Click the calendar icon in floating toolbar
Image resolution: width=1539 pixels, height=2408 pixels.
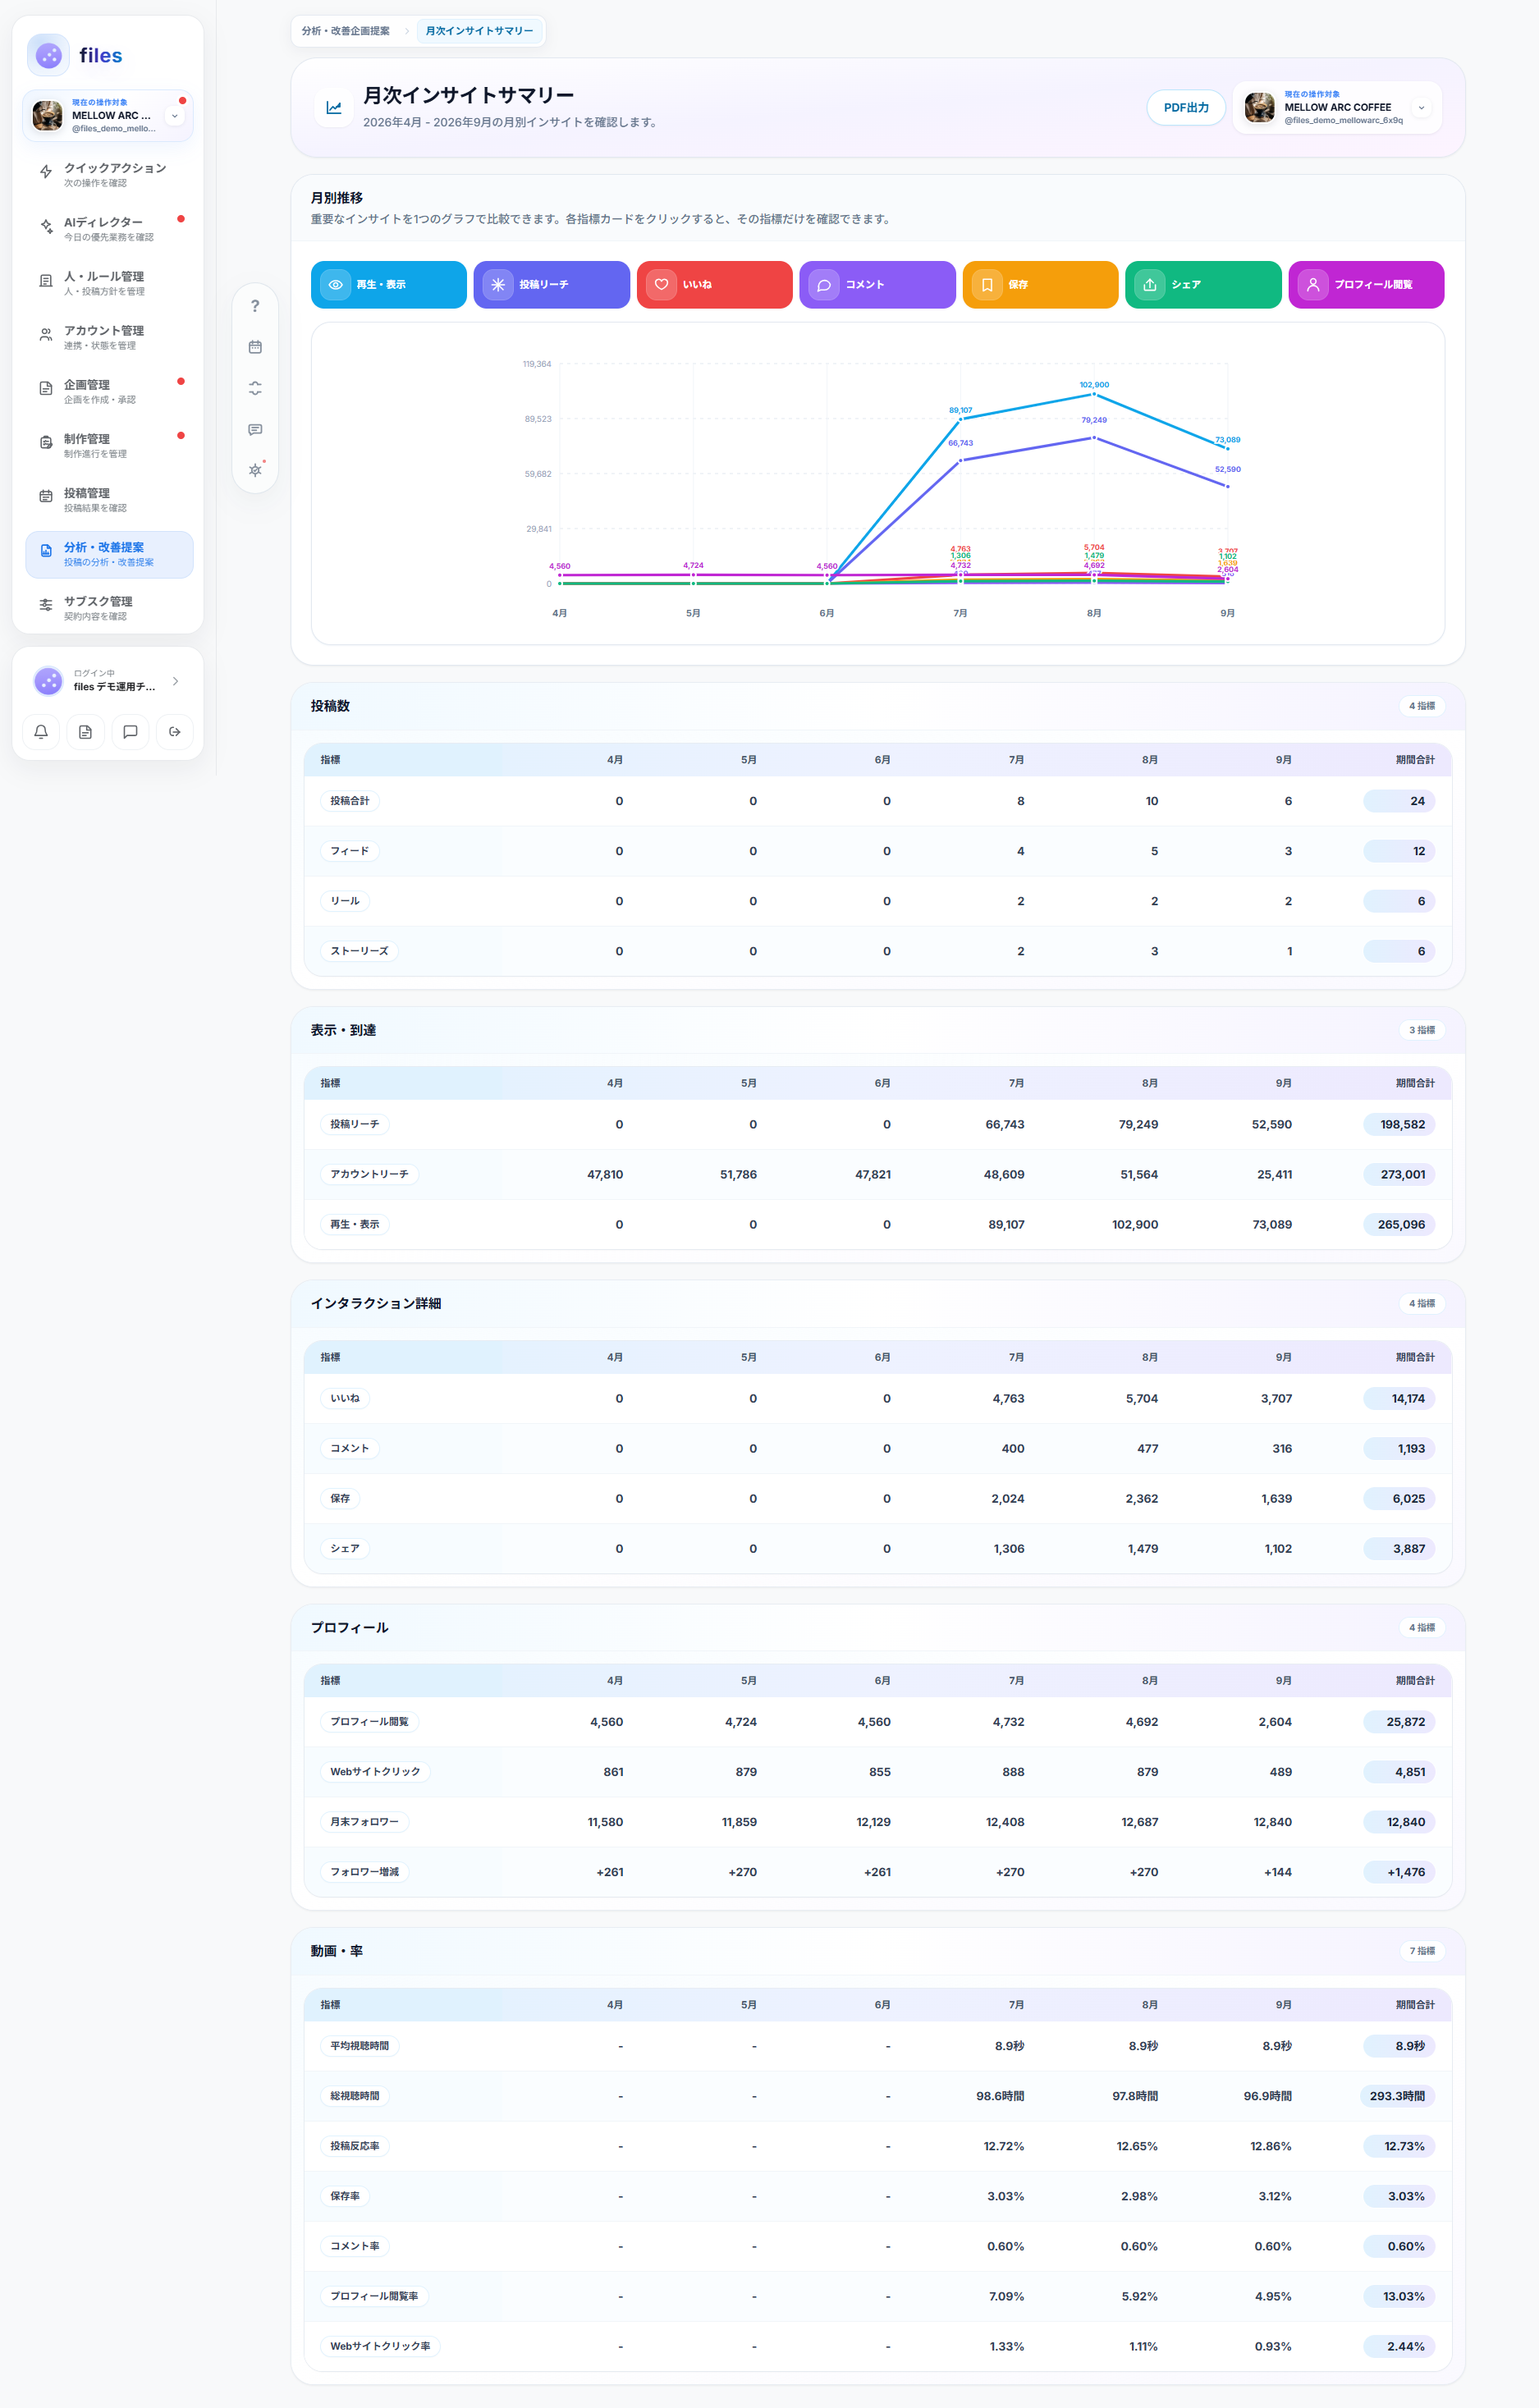coord(255,347)
